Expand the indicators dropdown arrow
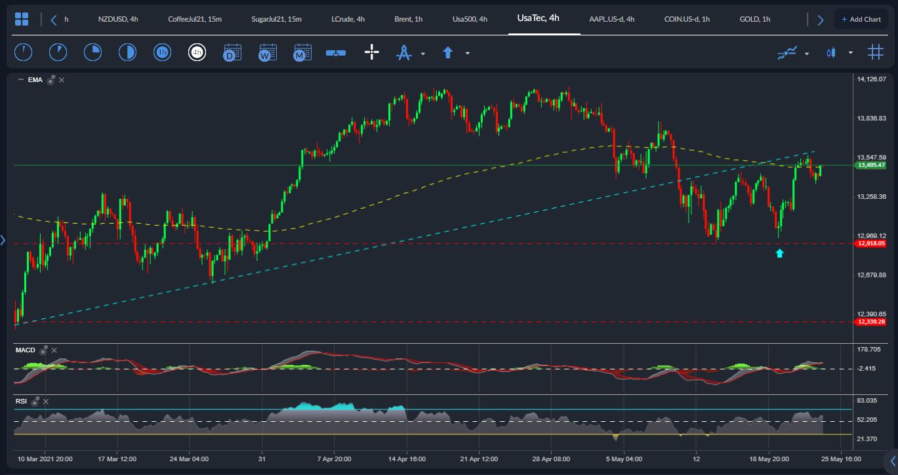This screenshot has width=898, height=475. coord(807,53)
